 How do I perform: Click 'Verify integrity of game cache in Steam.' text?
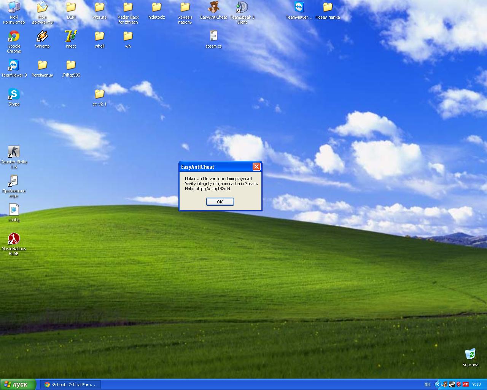(x=221, y=184)
